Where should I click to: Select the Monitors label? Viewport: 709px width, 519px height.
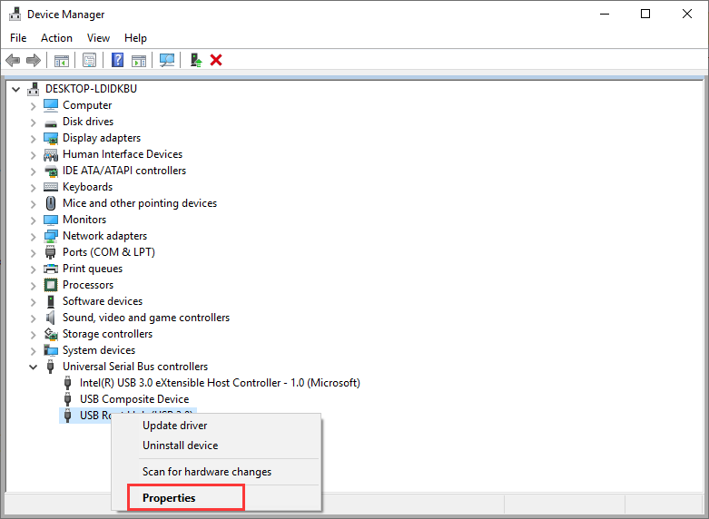(84, 220)
